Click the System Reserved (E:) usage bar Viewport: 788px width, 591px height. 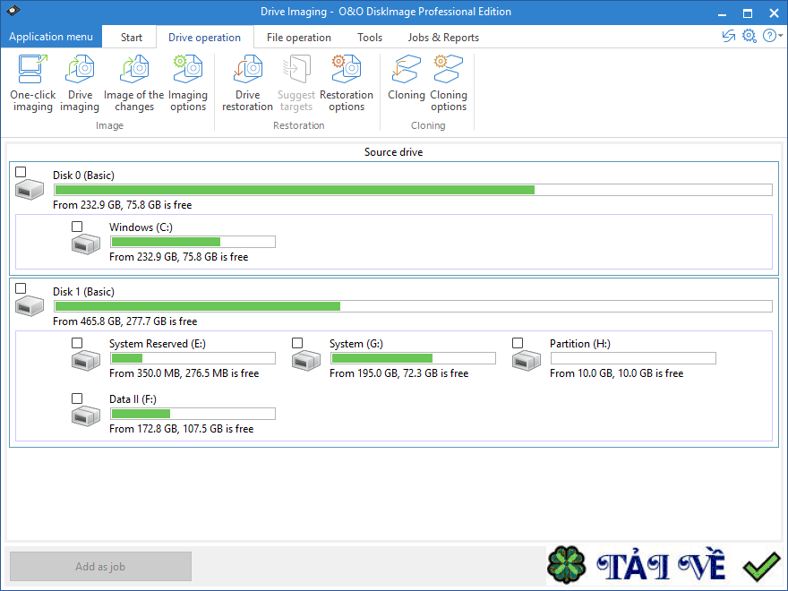point(193,358)
